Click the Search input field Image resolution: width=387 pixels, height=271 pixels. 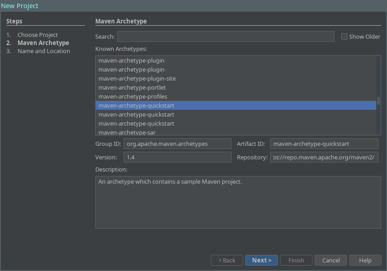click(226, 36)
